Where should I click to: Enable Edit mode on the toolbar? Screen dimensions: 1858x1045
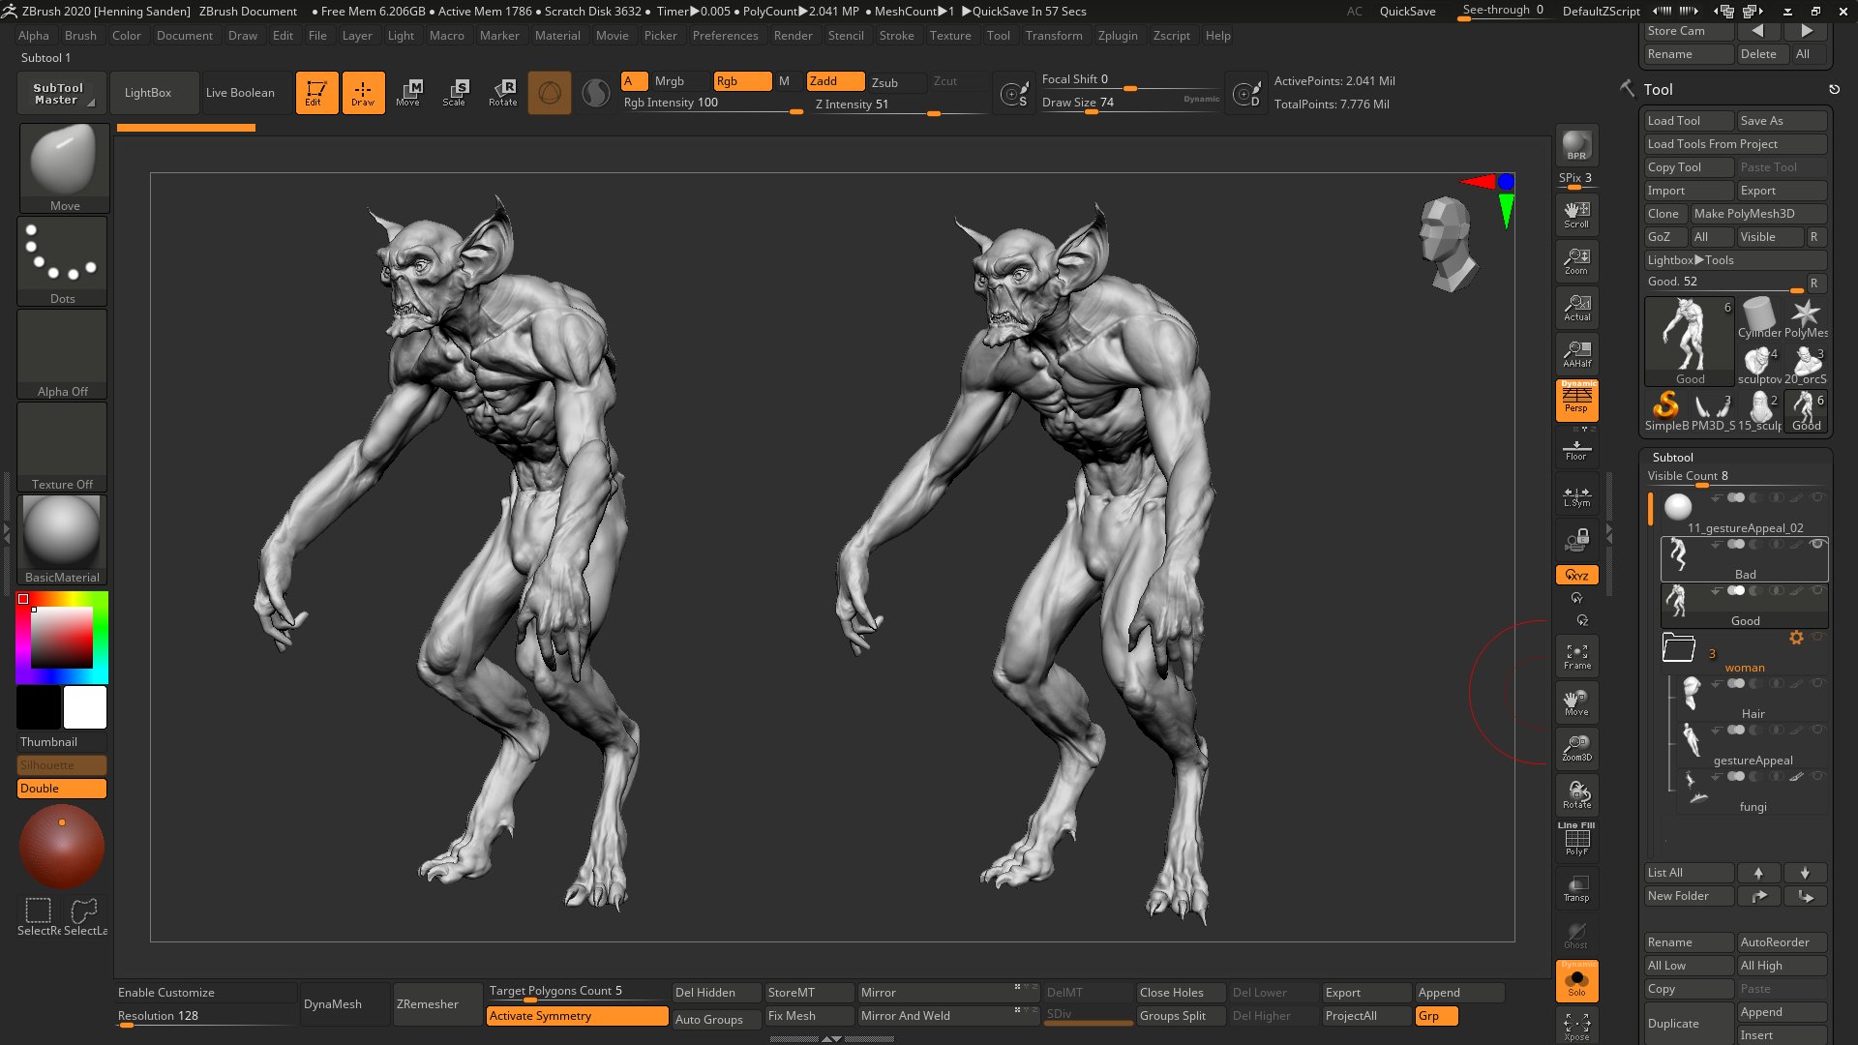[x=316, y=92]
